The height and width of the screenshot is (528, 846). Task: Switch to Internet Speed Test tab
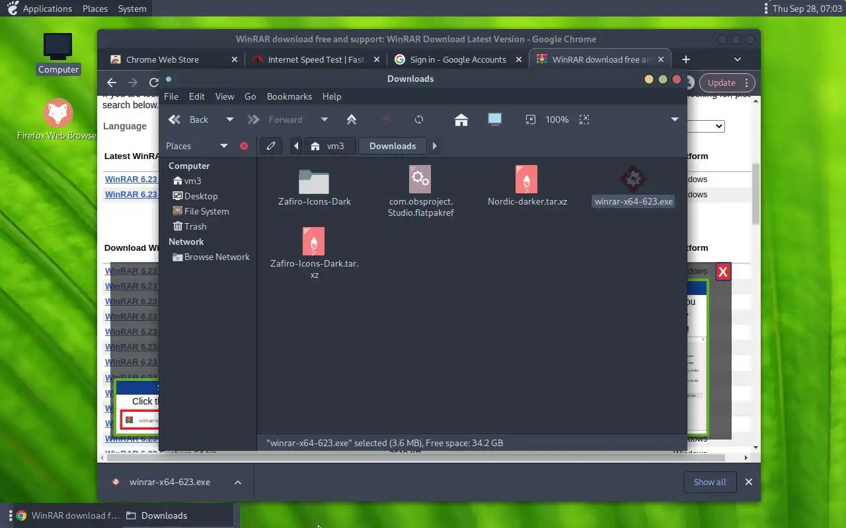click(316, 59)
